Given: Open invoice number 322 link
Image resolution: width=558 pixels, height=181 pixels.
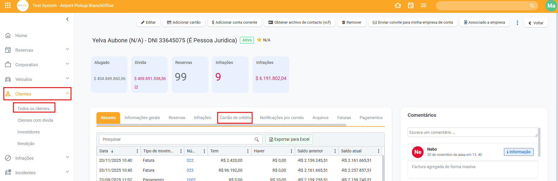Looking at the screenshot, I should point(190,160).
